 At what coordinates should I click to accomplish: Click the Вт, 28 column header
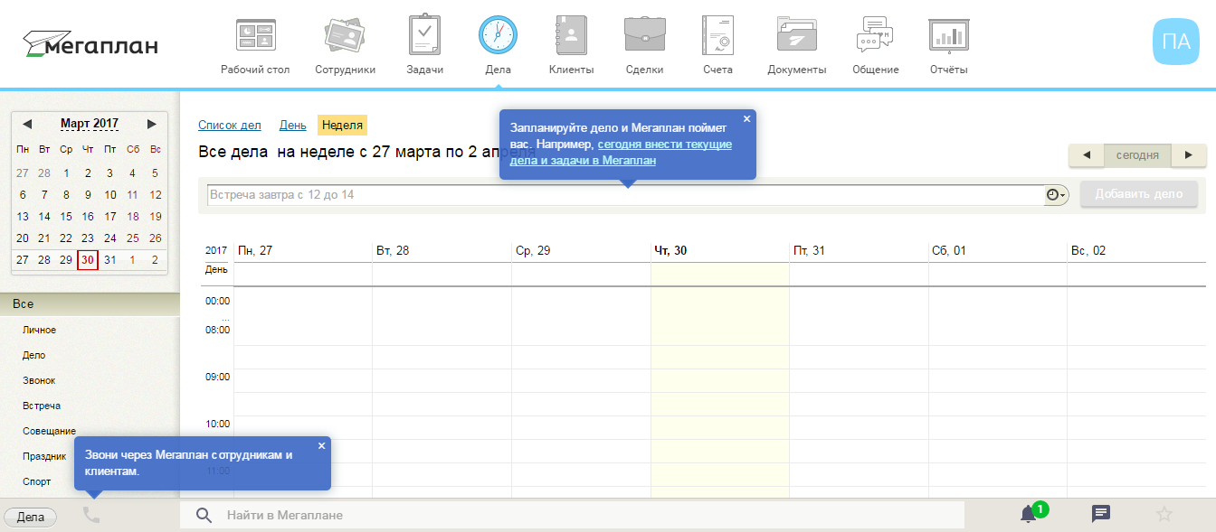tap(393, 250)
